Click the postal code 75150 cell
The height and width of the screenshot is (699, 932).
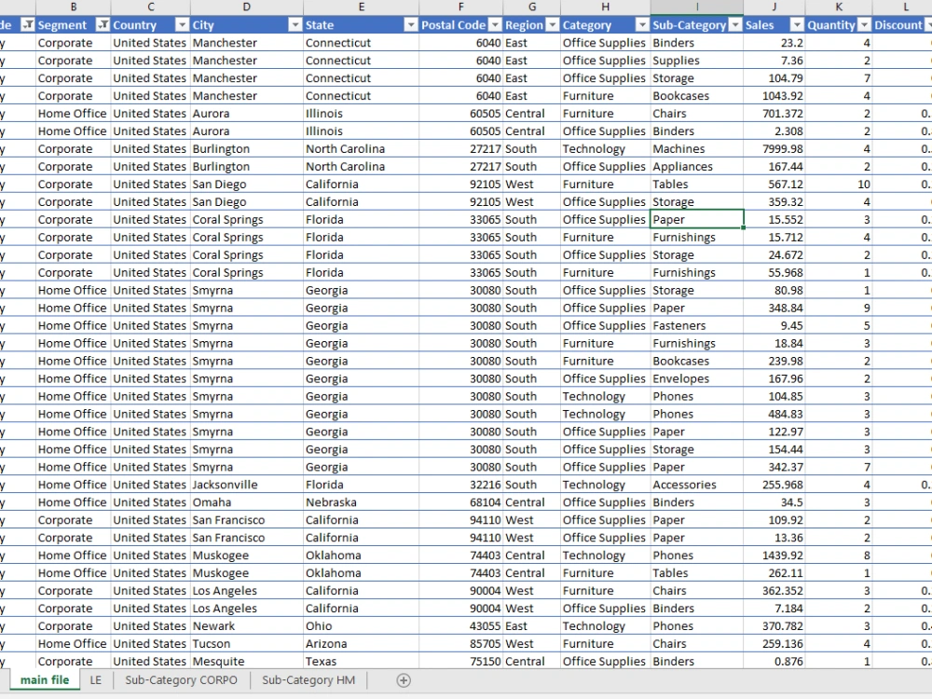[461, 661]
